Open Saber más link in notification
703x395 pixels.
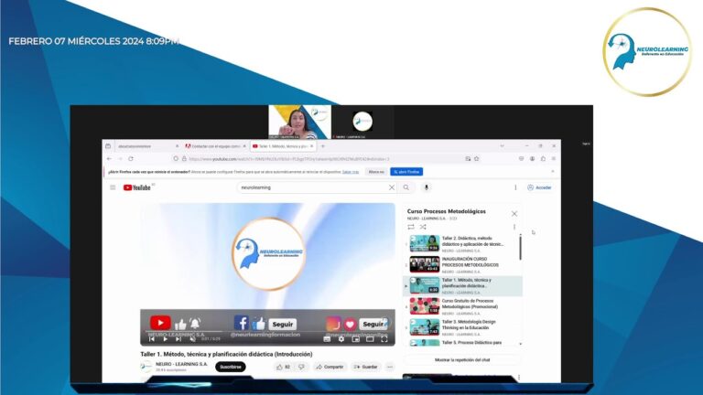tap(351, 172)
